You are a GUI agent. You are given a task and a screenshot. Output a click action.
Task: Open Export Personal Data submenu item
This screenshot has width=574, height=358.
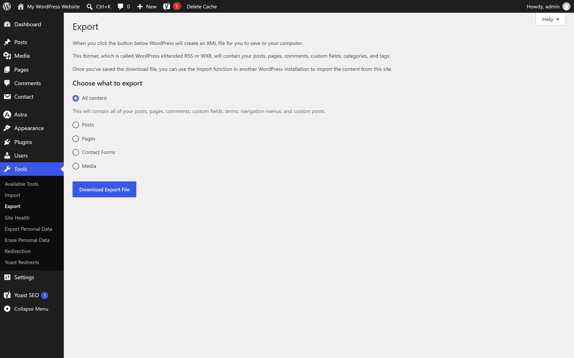28,229
